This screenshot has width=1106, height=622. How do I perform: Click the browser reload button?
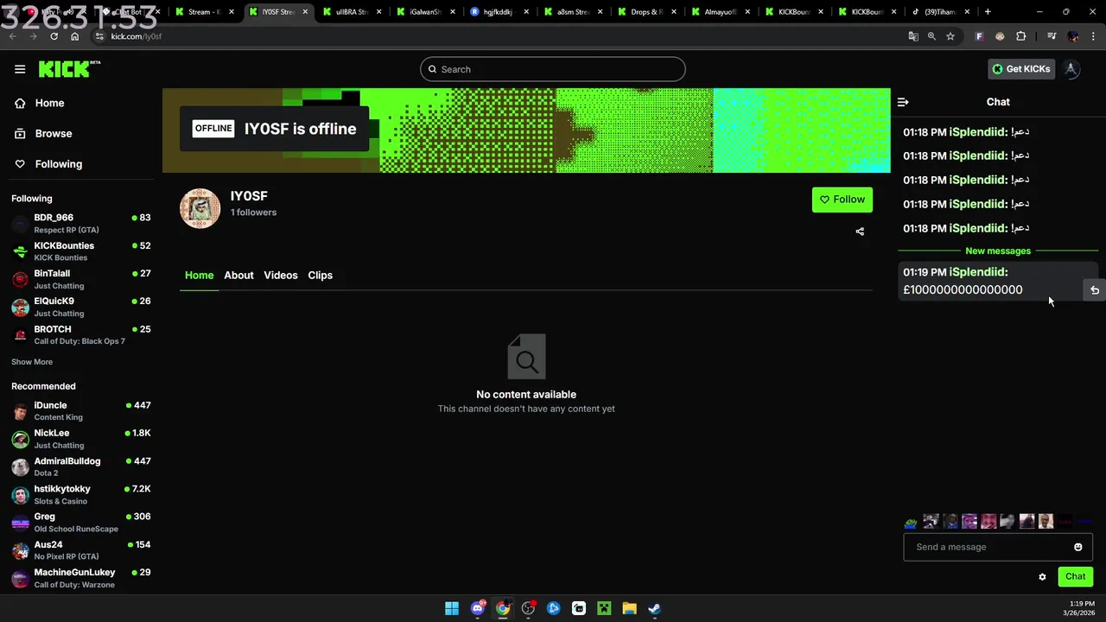tap(54, 36)
